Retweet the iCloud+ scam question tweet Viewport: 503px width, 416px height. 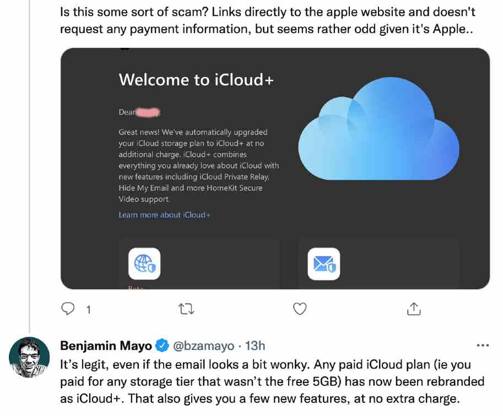point(186,309)
